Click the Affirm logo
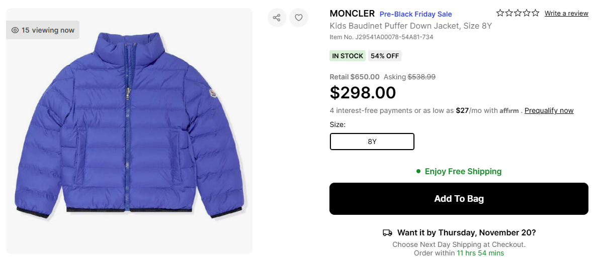 pyautogui.click(x=509, y=111)
